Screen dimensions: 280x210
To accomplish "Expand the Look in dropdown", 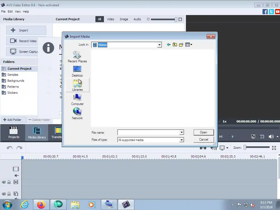I will [159, 45].
